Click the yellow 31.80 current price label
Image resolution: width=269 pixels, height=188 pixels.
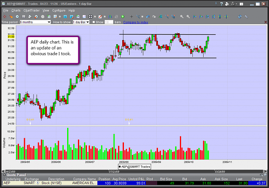[x=11, y=37]
